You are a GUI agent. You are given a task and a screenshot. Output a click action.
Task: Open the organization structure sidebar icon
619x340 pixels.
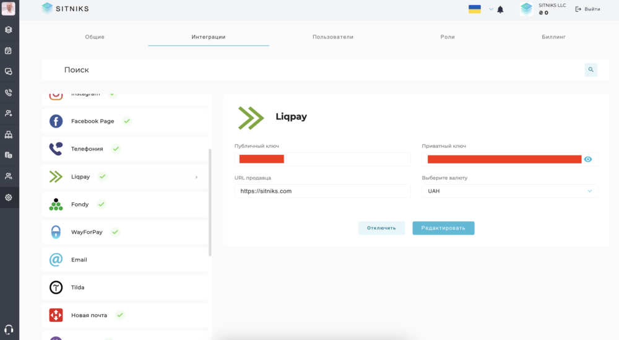pyautogui.click(x=8, y=134)
